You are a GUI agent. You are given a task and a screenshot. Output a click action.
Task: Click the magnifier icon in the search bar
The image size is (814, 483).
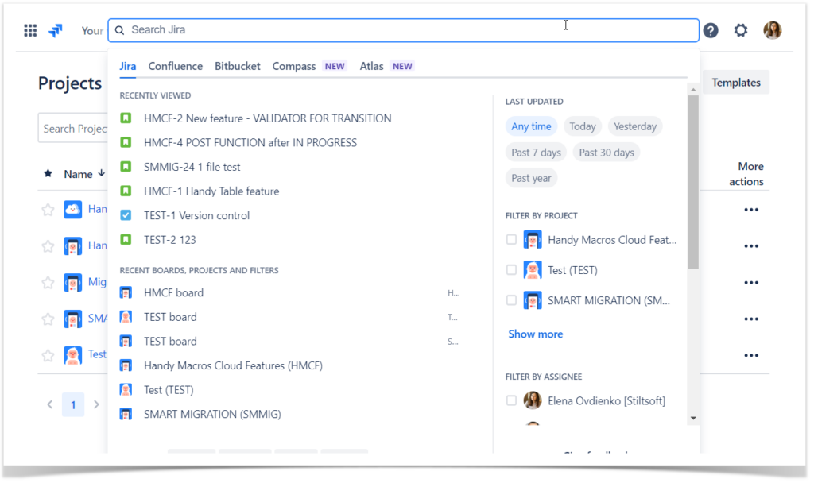[119, 30]
